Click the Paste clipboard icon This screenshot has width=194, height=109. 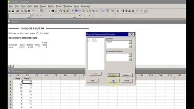click(x=29, y=11)
